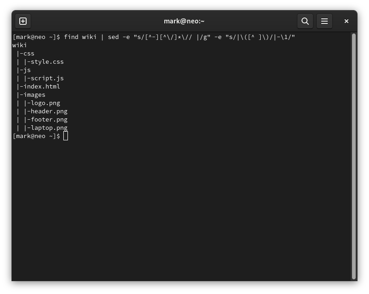The width and height of the screenshot is (369, 294).
Task: Close the terminal window
Action: pyautogui.click(x=347, y=21)
